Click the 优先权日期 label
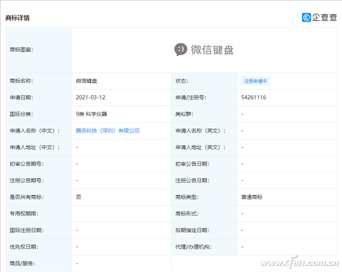The width and height of the screenshot is (342, 272). pyautogui.click(x=24, y=247)
